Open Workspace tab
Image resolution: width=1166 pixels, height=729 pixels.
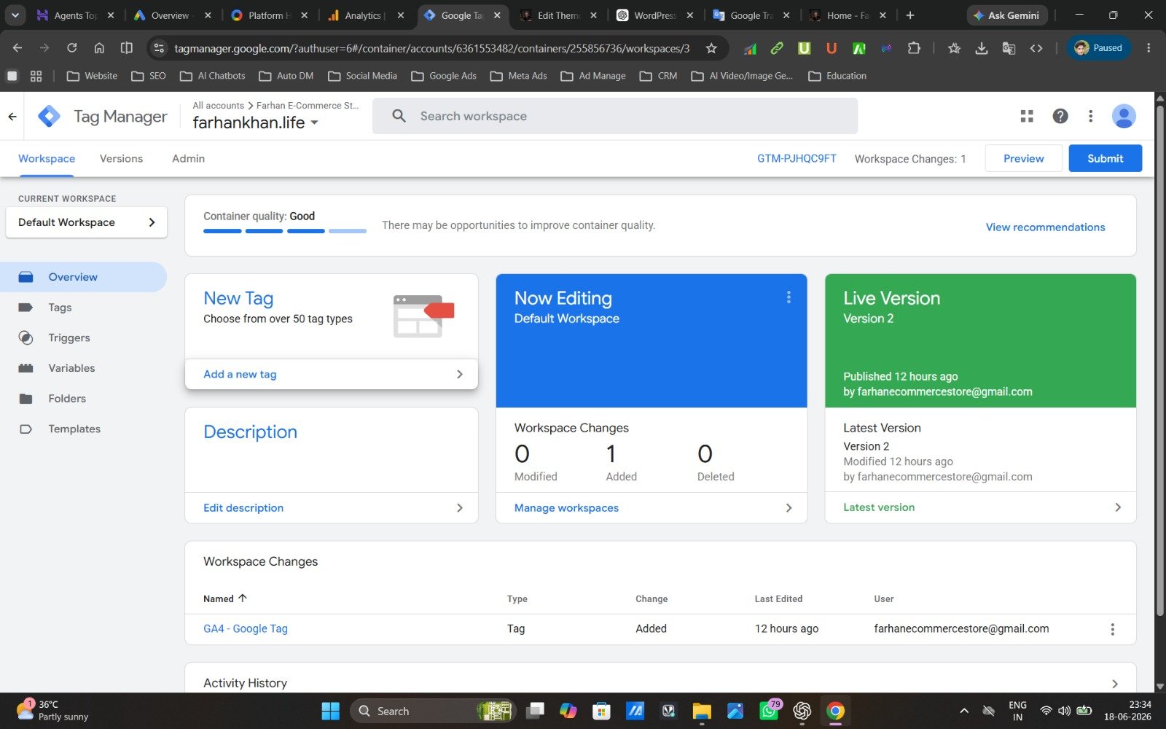pos(47,158)
